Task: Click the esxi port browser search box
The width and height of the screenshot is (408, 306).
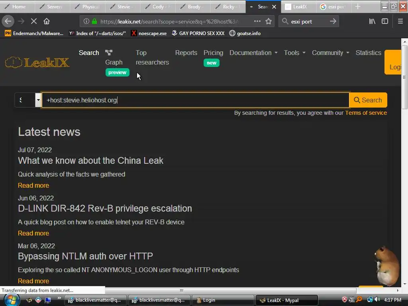Action: click(x=308, y=22)
